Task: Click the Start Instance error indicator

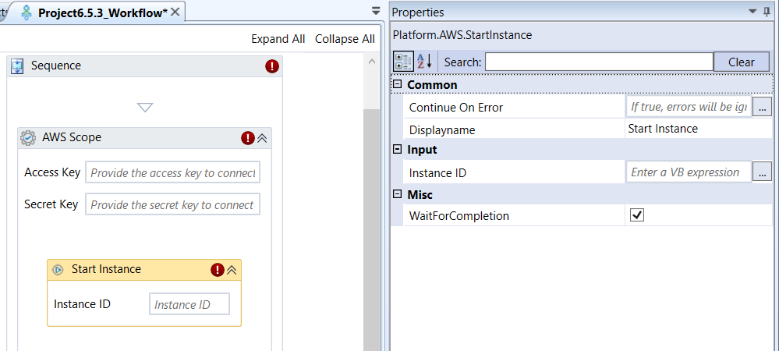Action: [x=218, y=270]
